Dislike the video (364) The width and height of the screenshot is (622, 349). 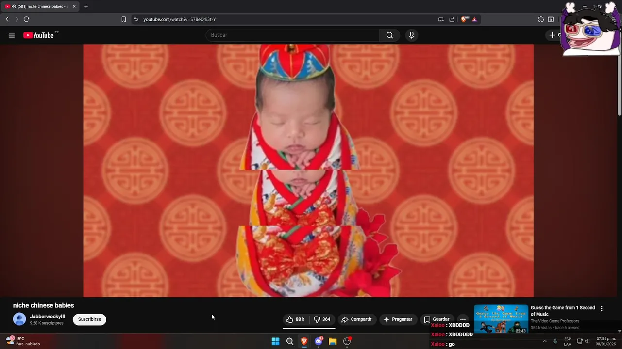(322, 319)
